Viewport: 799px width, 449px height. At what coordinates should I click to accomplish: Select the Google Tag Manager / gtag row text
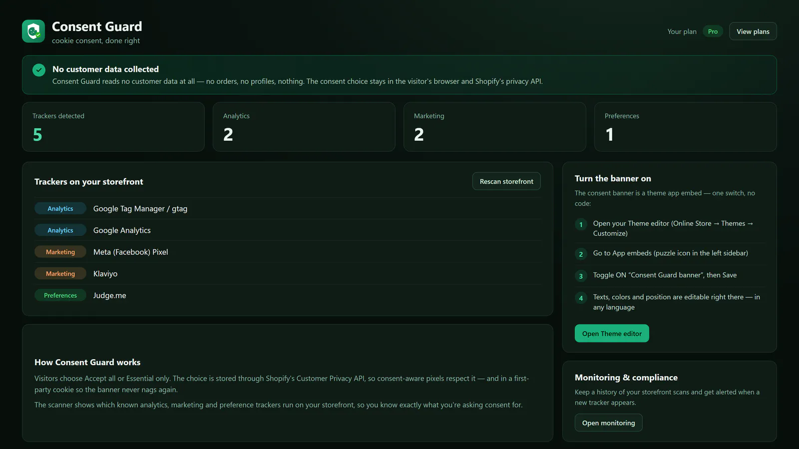click(140, 209)
